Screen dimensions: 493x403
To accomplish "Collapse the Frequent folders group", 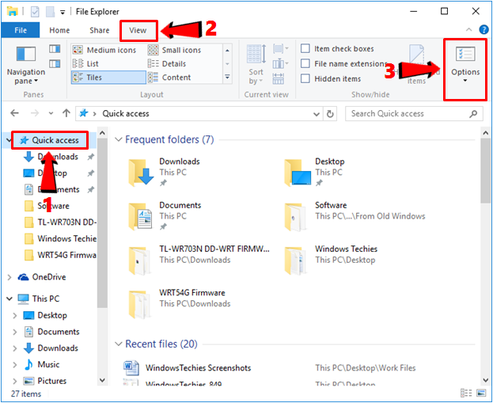I will coord(119,139).
